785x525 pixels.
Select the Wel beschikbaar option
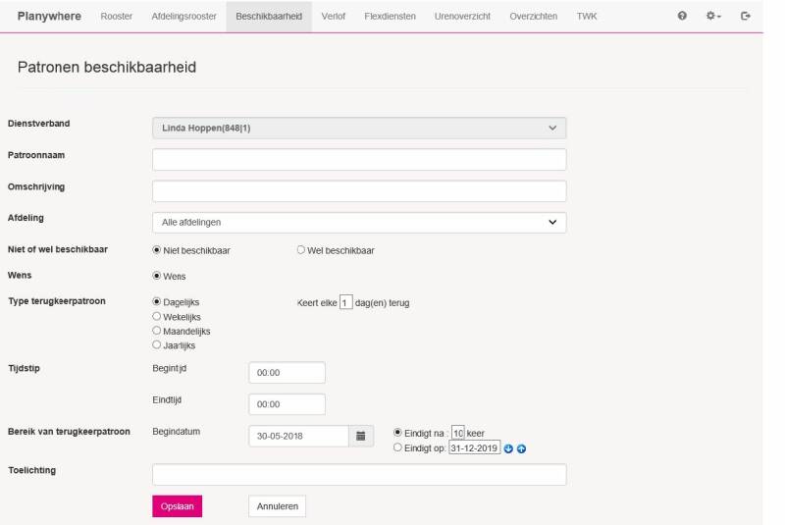(x=302, y=250)
